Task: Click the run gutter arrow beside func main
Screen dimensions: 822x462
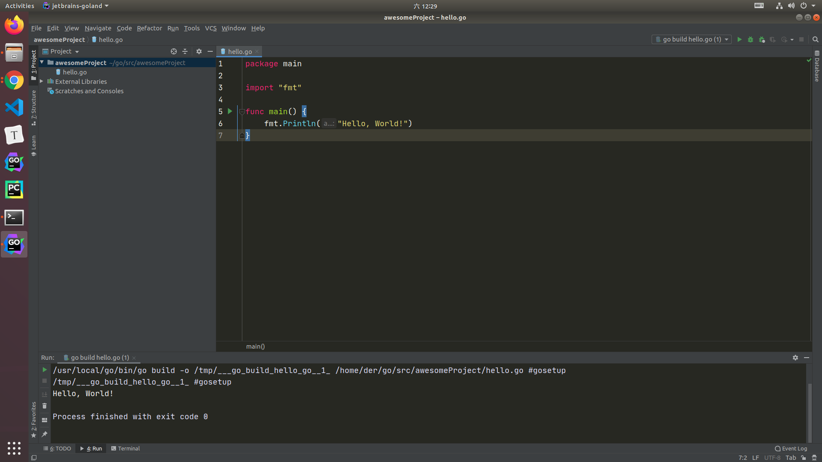Action: click(x=230, y=111)
